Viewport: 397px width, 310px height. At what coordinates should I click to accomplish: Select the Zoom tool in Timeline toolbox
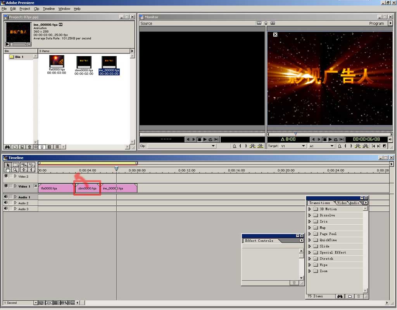tap(15, 170)
